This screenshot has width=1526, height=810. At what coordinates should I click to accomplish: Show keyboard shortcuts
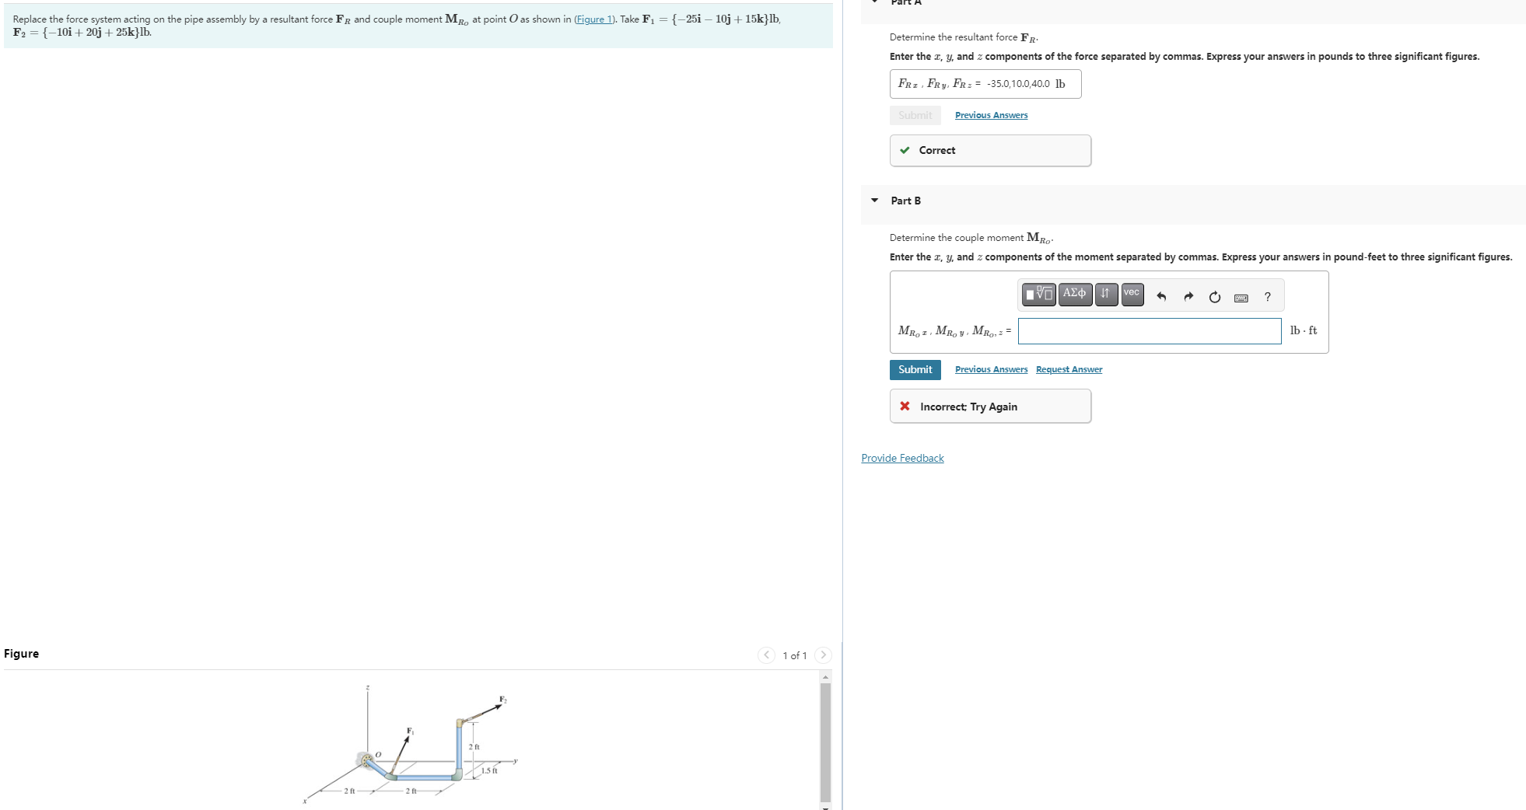pyautogui.click(x=1241, y=297)
